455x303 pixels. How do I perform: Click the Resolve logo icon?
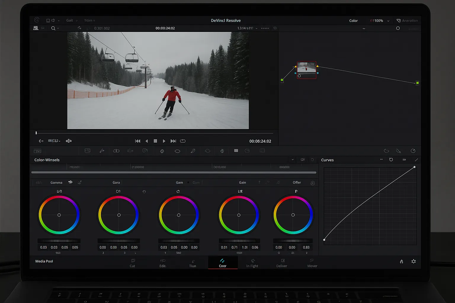pyautogui.click(x=37, y=20)
